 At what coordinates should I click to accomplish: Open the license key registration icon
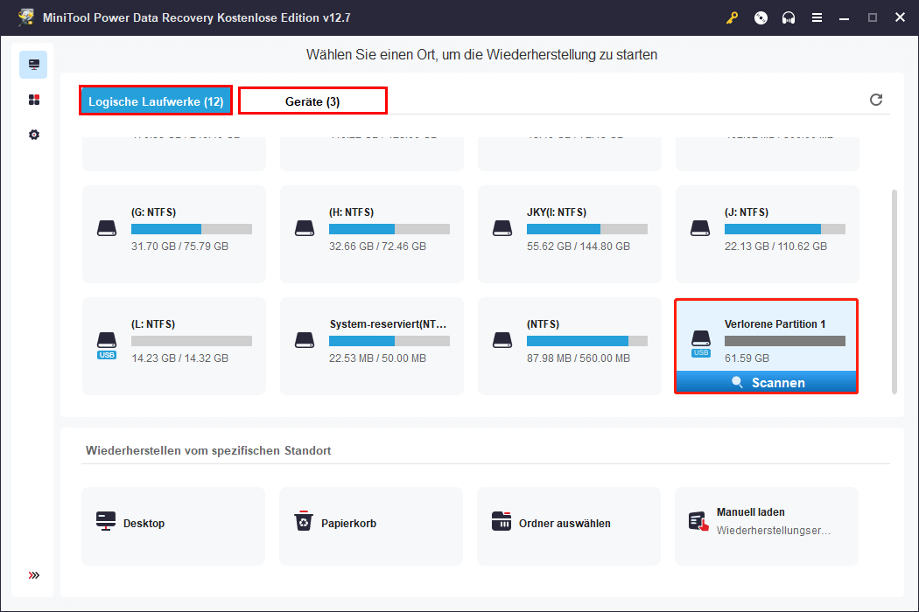(733, 17)
